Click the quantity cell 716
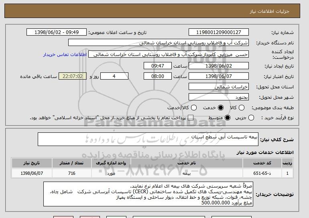This screenshot has height=218, width=309. (72, 173)
